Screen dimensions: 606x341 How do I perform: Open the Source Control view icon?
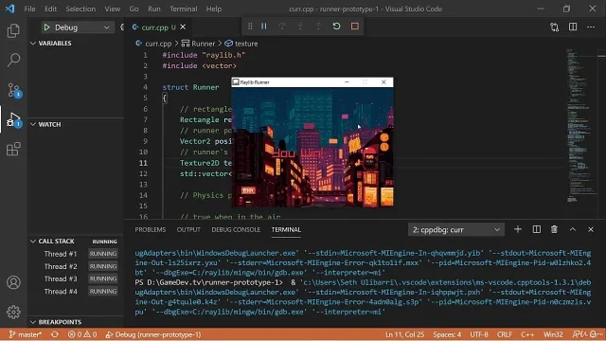click(x=13, y=90)
